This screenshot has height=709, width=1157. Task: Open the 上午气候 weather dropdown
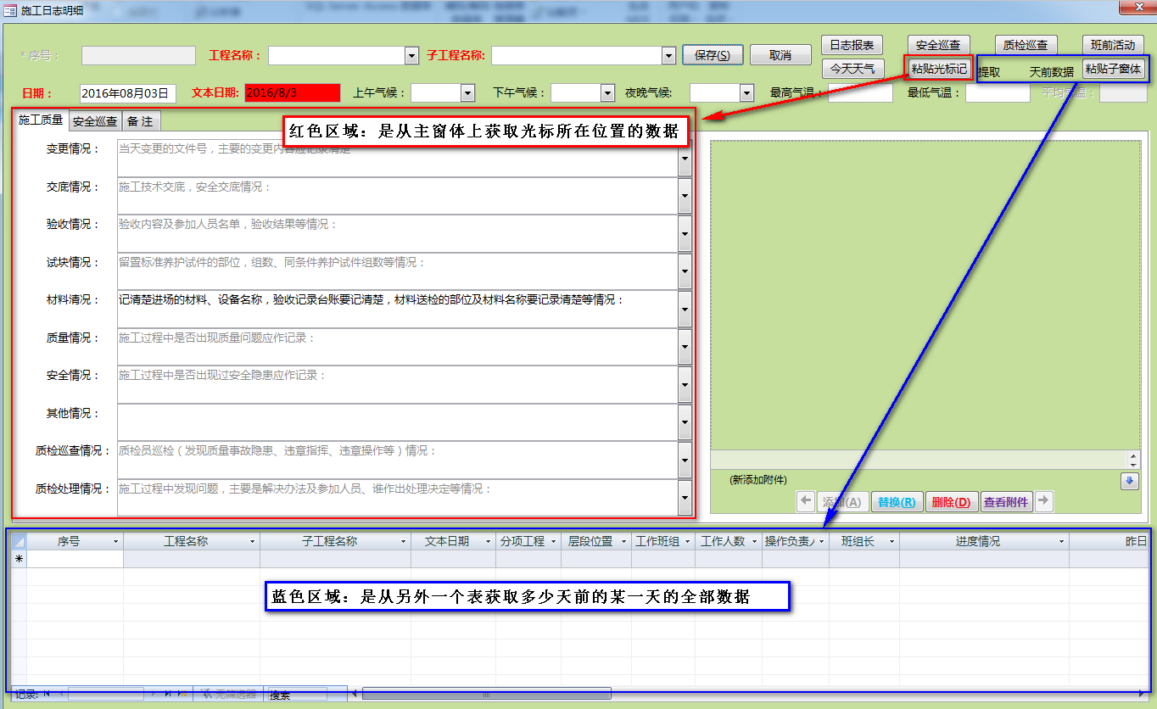(x=467, y=93)
